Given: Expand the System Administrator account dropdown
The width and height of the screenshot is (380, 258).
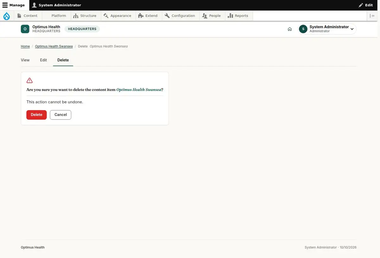Looking at the screenshot, I should [352, 29].
